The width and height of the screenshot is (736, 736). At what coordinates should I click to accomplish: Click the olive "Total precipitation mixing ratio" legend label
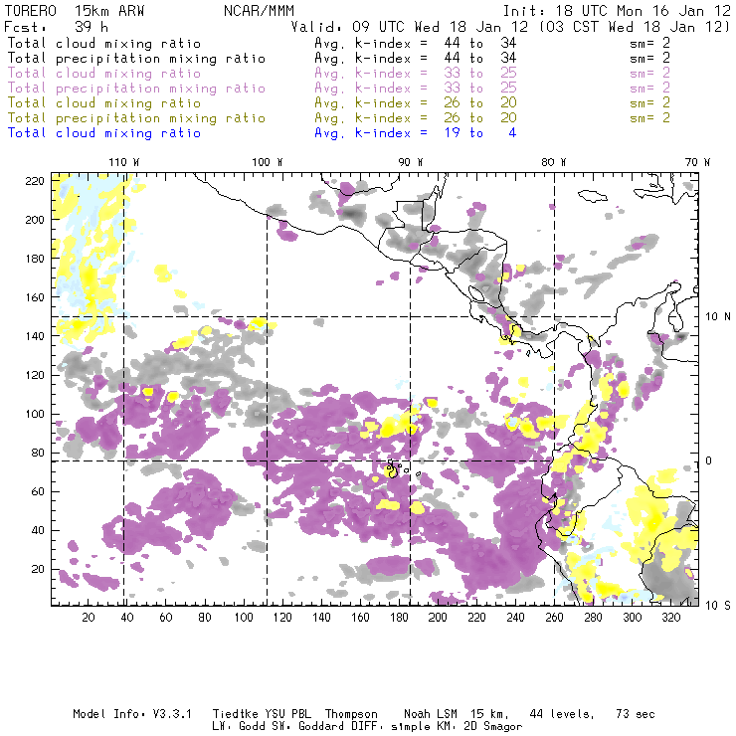click(x=136, y=117)
